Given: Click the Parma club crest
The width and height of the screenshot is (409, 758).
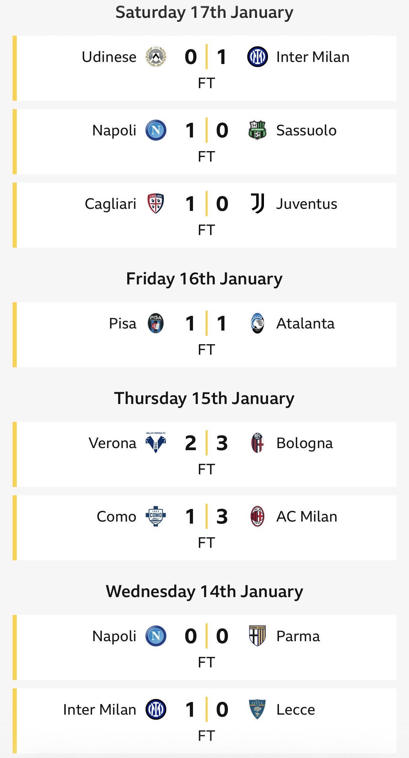Looking at the screenshot, I should pos(257,636).
